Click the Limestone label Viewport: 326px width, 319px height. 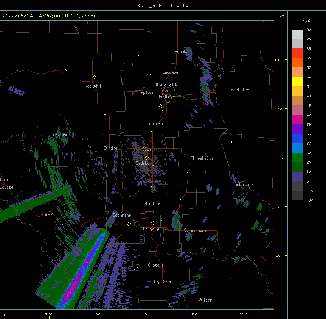point(58,135)
